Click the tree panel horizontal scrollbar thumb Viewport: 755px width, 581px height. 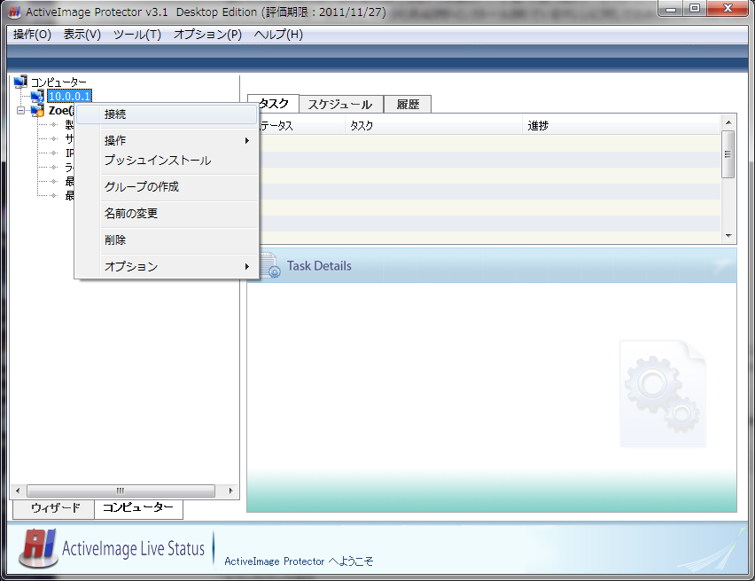coord(121,491)
